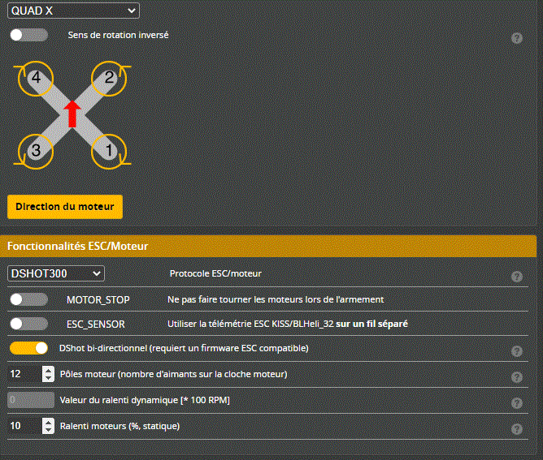543x460 pixels.
Task: Click motor 1 in quad diagram
Action: pos(111,150)
